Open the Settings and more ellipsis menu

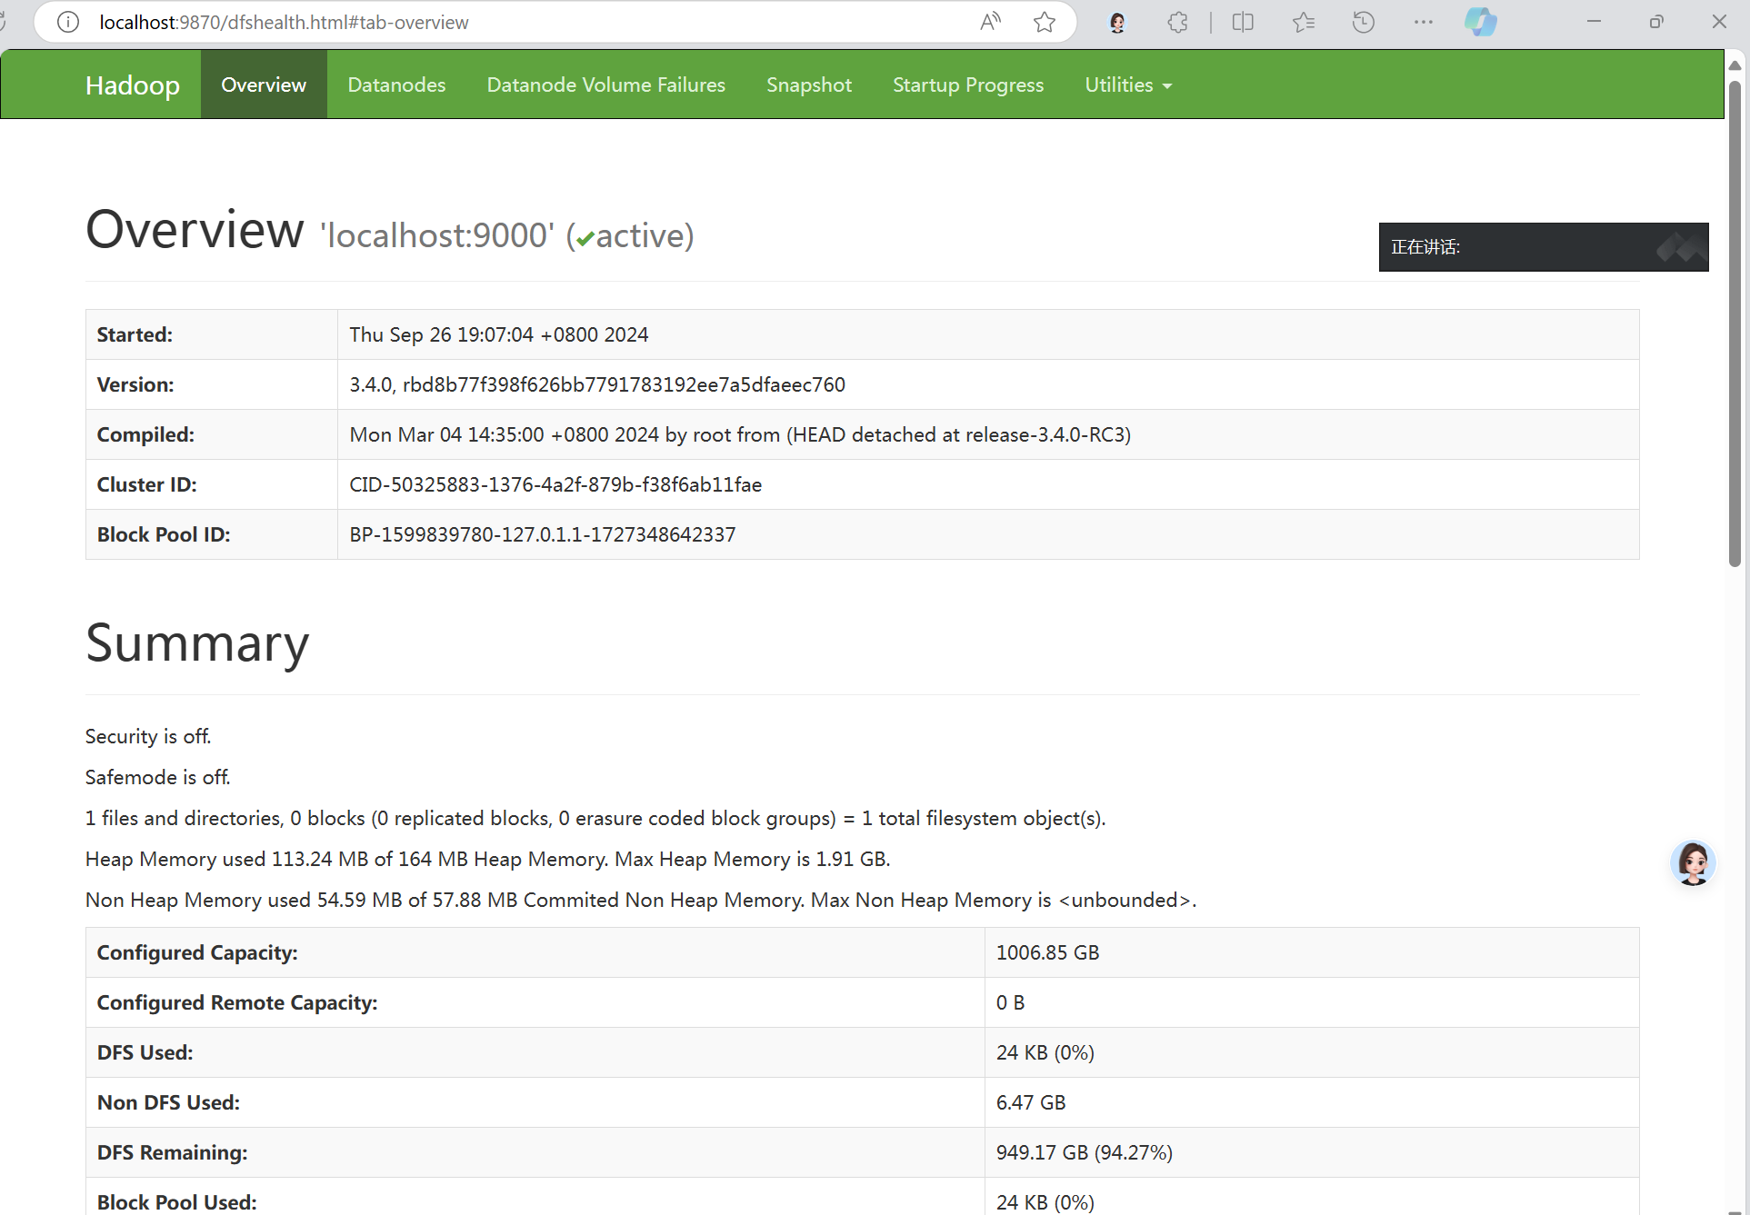point(1424,22)
